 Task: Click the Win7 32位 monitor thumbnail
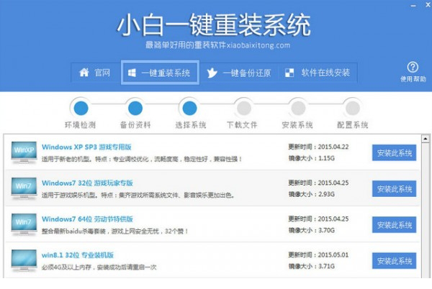click(x=24, y=188)
